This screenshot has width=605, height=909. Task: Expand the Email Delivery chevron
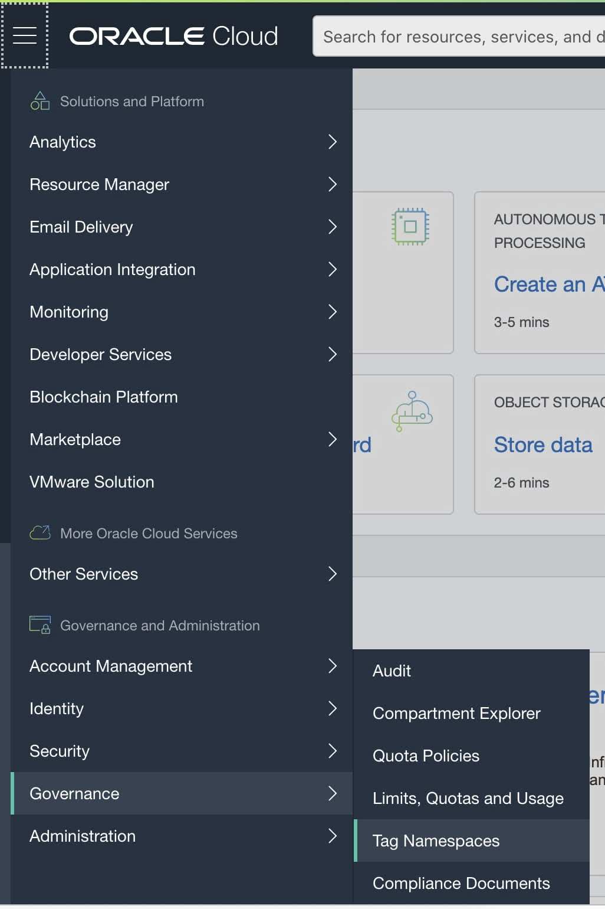point(333,227)
